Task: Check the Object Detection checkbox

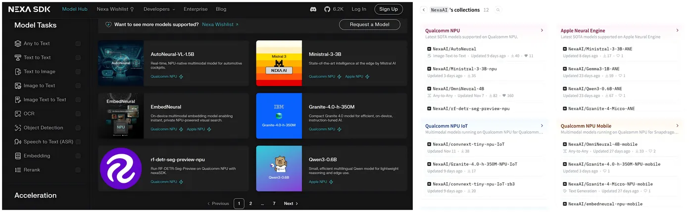Action: [78, 127]
